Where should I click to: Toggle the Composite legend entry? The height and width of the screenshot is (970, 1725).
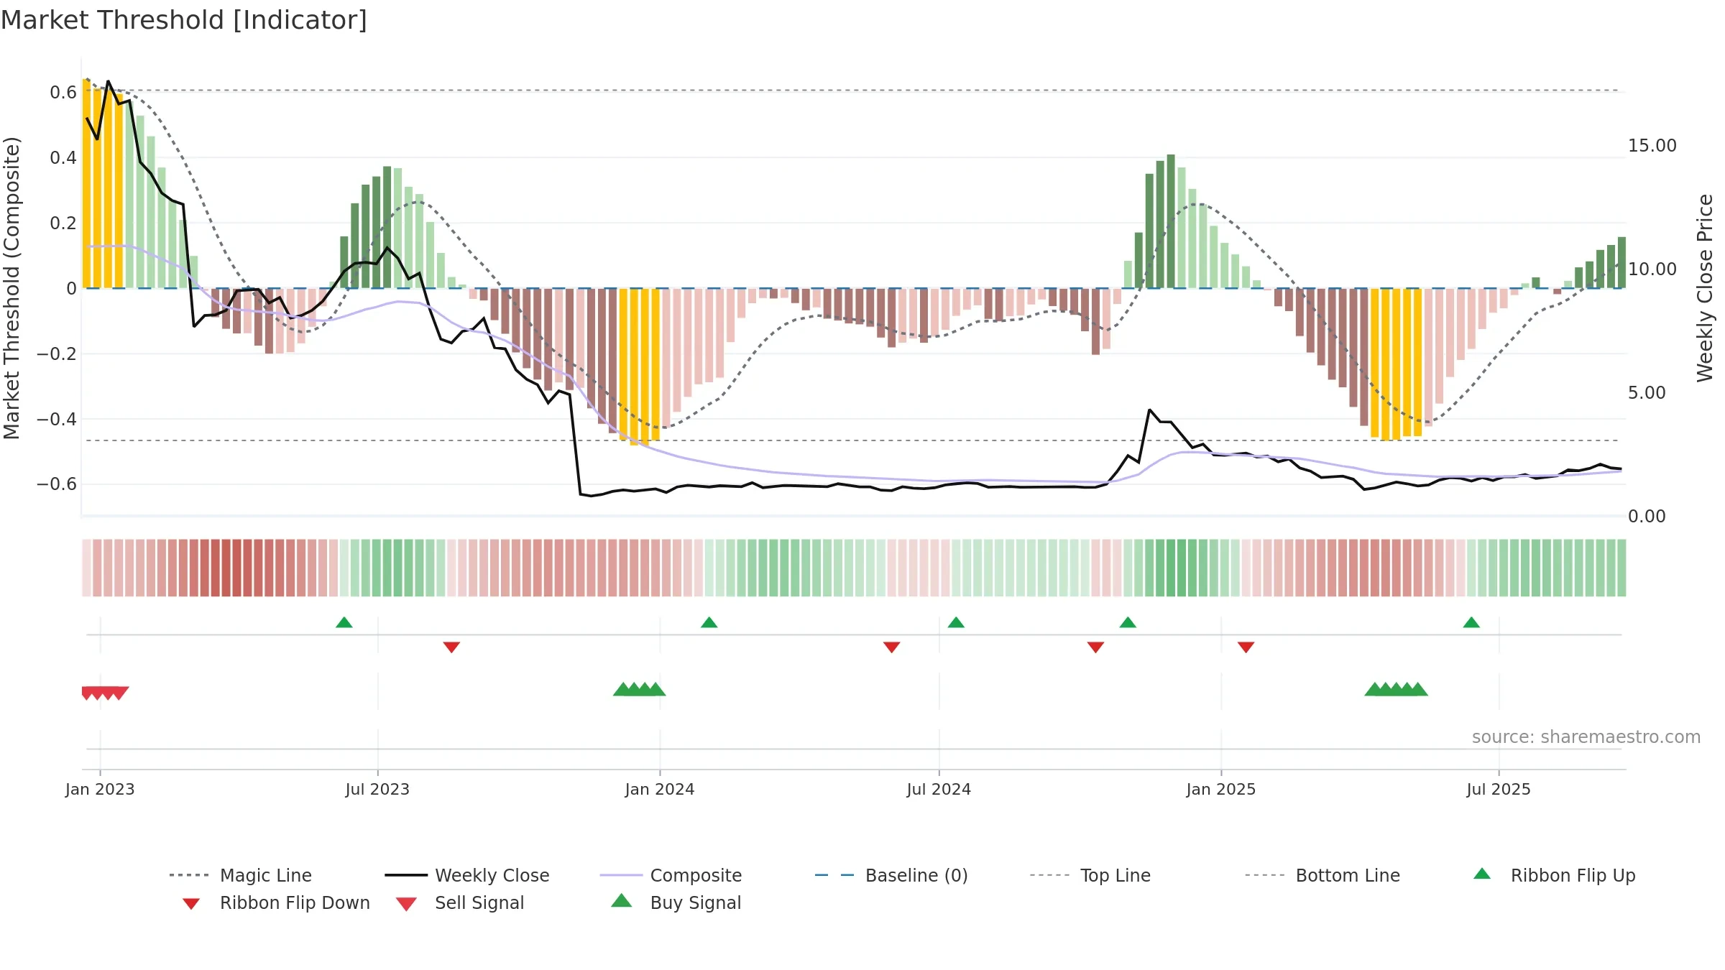(x=671, y=875)
